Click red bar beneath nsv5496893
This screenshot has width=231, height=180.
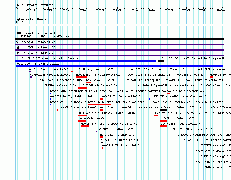tap(81, 77)
